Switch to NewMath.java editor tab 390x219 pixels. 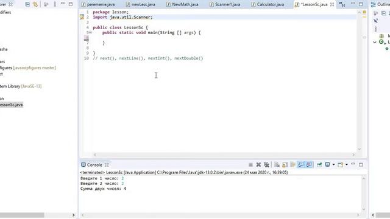coord(182,4)
